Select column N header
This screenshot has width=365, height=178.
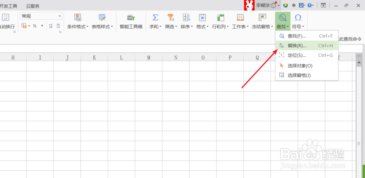(176, 58)
